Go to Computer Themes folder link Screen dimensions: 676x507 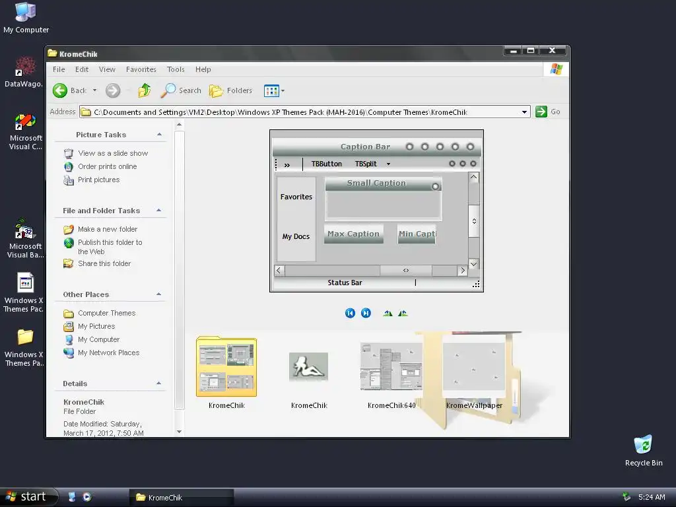coord(106,314)
